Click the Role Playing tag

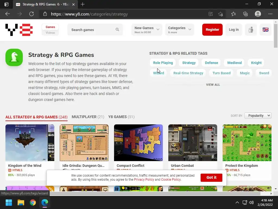(x=163, y=63)
